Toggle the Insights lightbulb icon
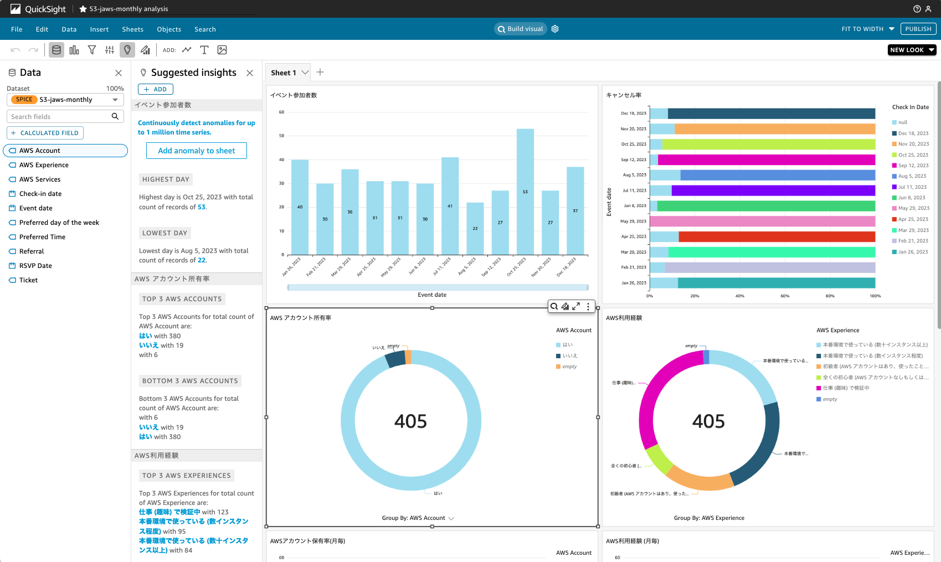Viewport: 941px width, 562px height. click(x=127, y=50)
